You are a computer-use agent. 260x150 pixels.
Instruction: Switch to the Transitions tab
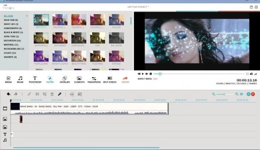coord(94,80)
